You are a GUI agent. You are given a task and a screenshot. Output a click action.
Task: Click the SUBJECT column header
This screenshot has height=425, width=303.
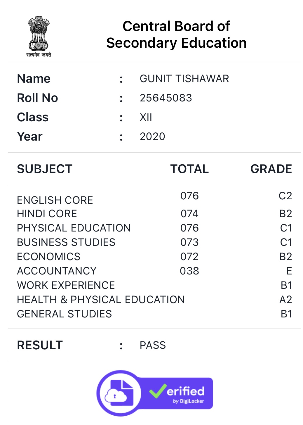pos(45,169)
